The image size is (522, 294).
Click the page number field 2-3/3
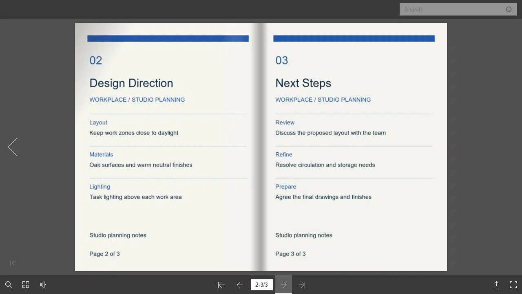[261, 285]
